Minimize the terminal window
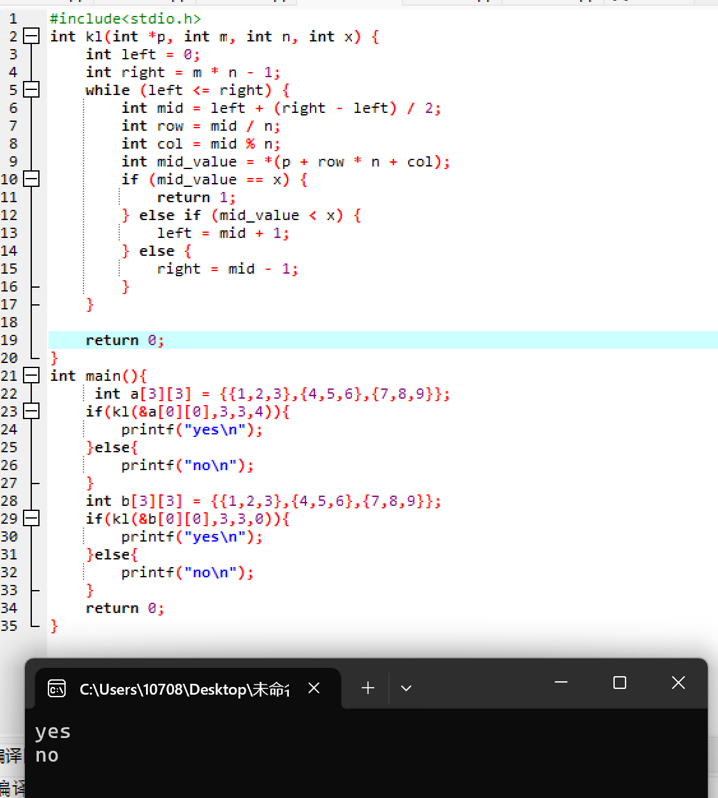The image size is (718, 798). point(561,683)
